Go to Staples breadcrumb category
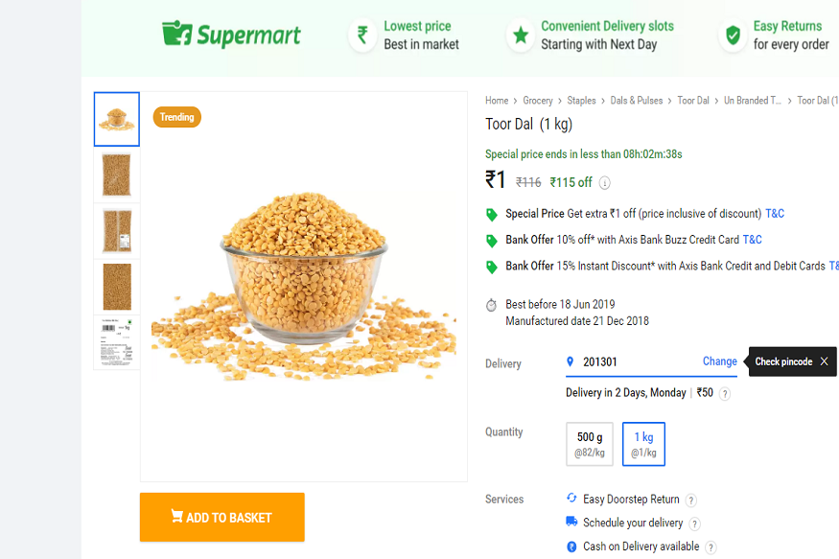839x559 pixels. click(x=581, y=101)
